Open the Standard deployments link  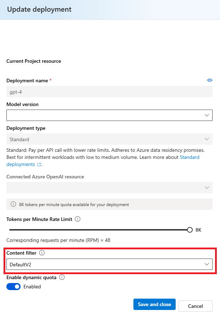189,157
